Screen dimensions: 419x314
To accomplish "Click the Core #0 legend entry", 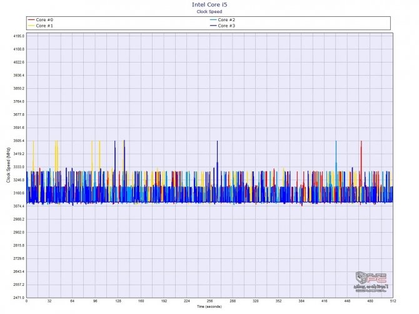I will coord(41,20).
